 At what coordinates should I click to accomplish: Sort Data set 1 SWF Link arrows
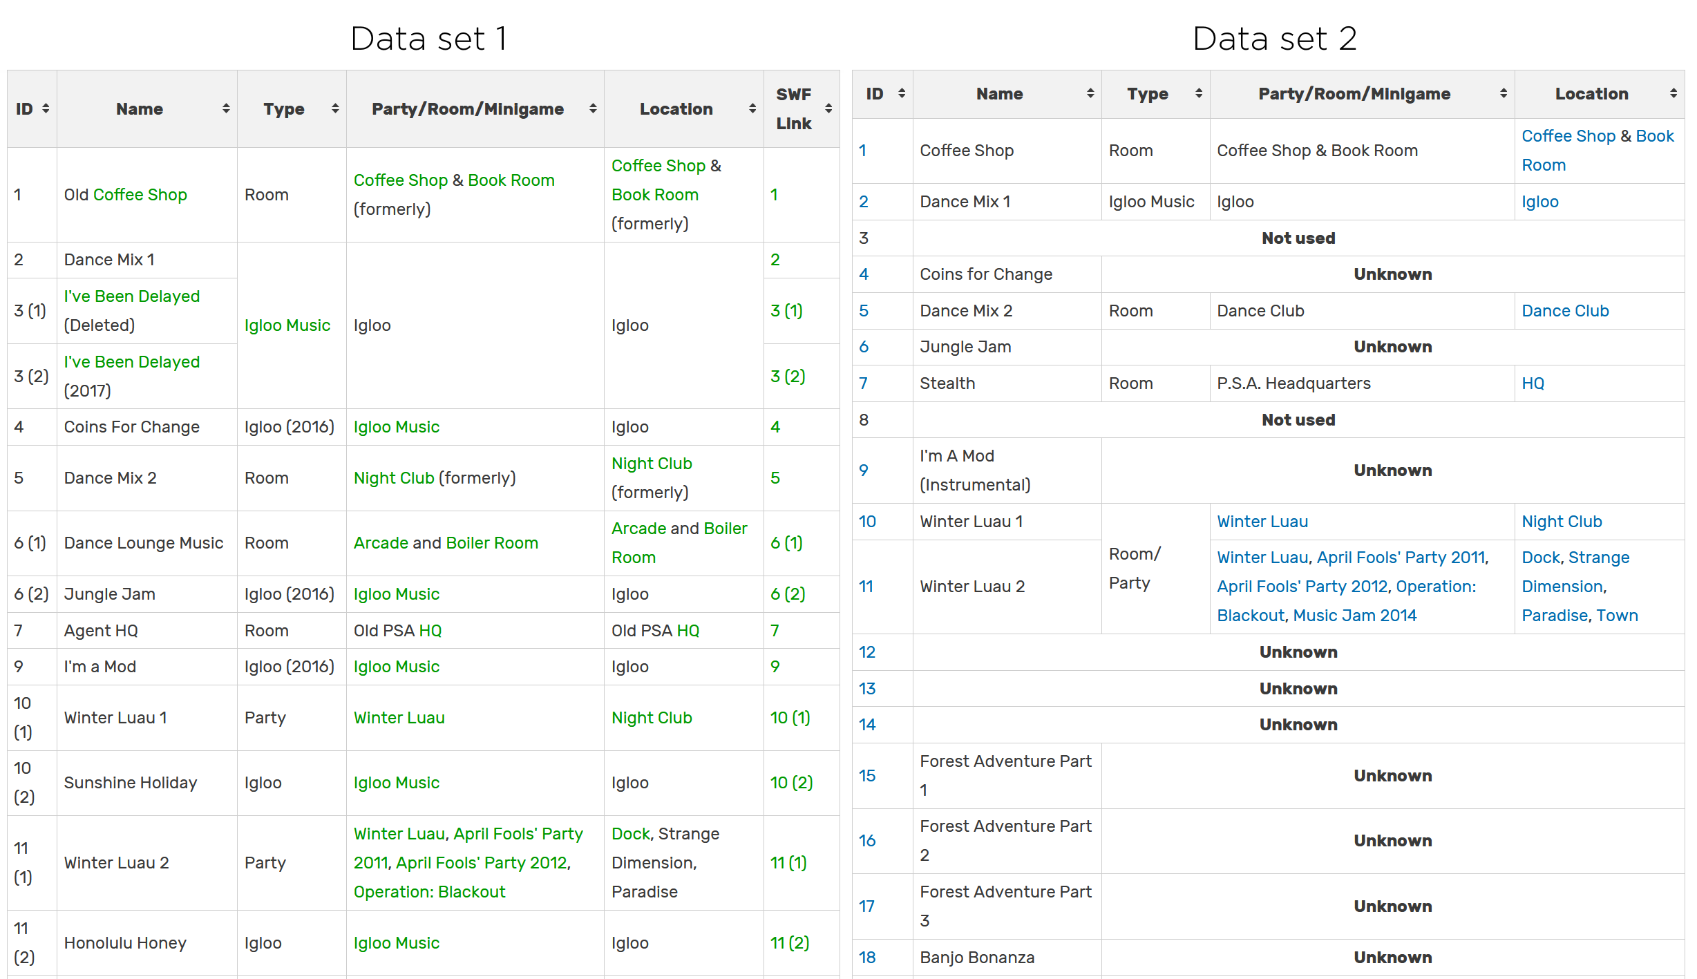click(828, 108)
